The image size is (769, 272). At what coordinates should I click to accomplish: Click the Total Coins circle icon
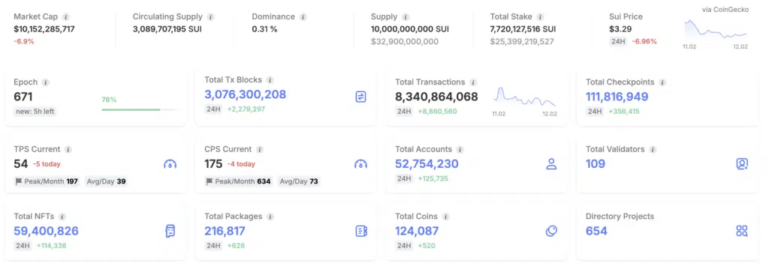pyautogui.click(x=551, y=231)
